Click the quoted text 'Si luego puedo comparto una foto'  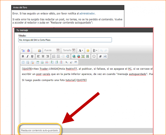(x=43, y=80)
